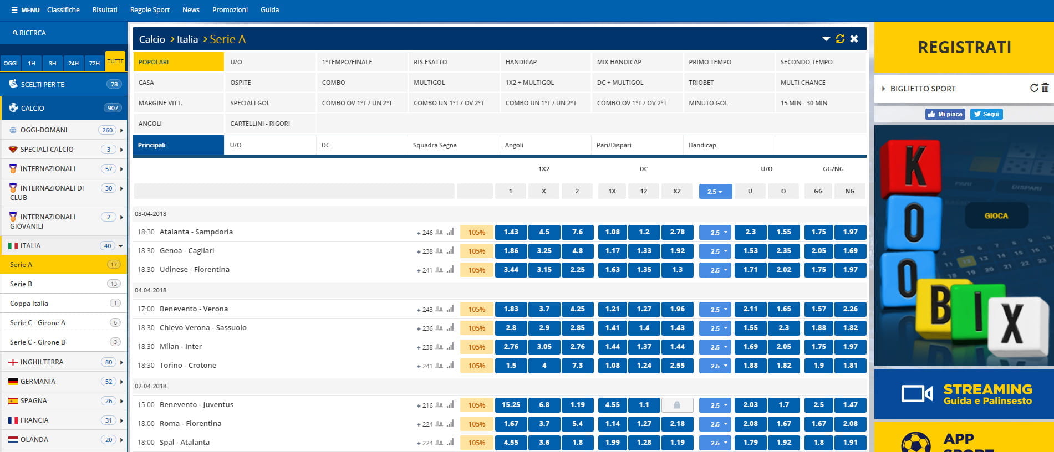Viewport: 1054px width, 452px height.
Task: Open statistics bars icon for Atalanta - Sampdoria
Action: [x=450, y=232]
